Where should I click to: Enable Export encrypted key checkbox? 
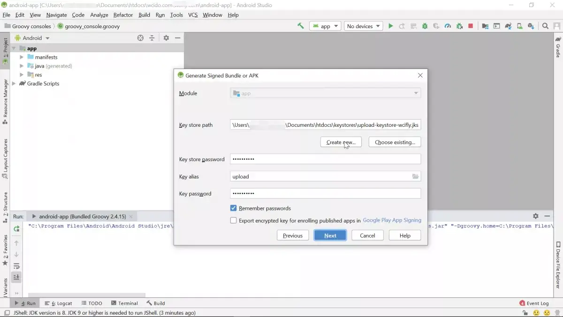[x=233, y=220]
